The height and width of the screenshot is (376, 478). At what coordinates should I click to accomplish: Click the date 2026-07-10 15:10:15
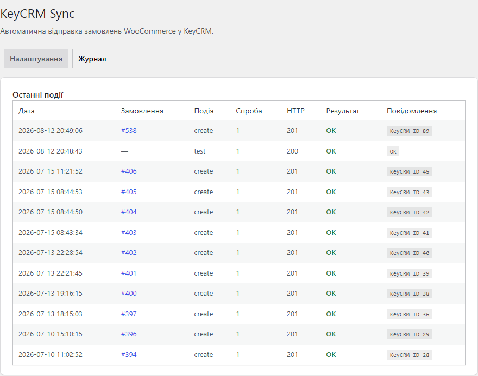[51, 334]
